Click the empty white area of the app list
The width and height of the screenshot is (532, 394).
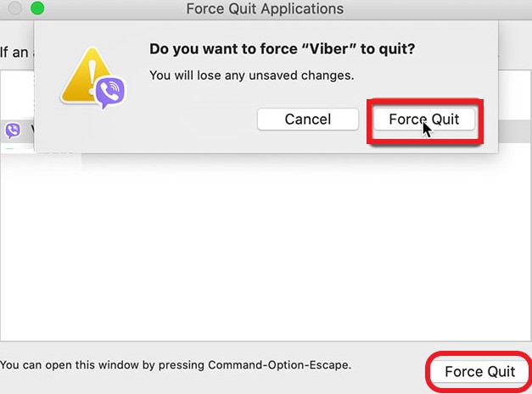255,254
